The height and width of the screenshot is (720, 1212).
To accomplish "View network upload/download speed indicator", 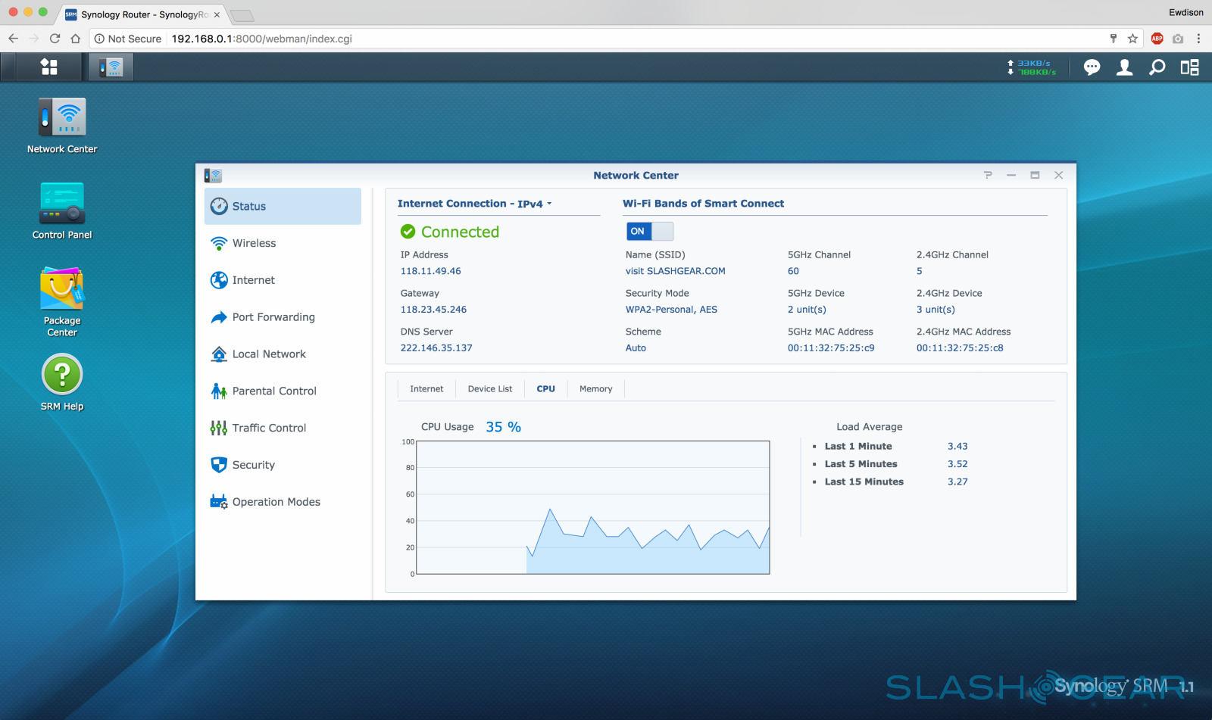I will coord(1031,67).
